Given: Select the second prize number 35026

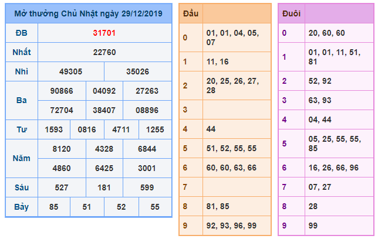Looking at the screenshot, I should click(x=138, y=72).
